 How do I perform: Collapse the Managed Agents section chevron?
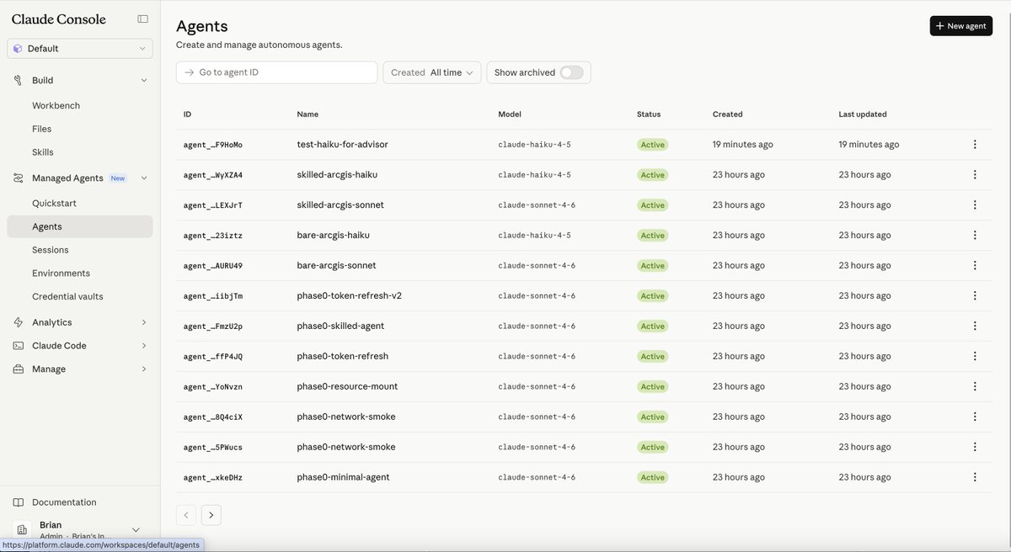(x=143, y=178)
